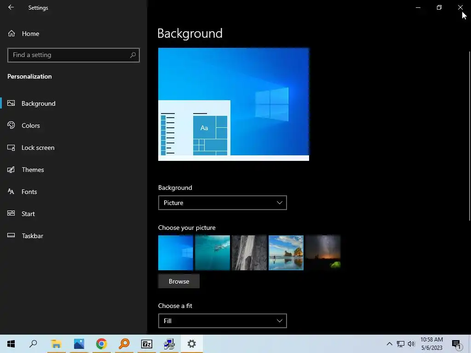Open the Windows Start menu
Viewport: 471px width, 353px height.
pos(11,344)
